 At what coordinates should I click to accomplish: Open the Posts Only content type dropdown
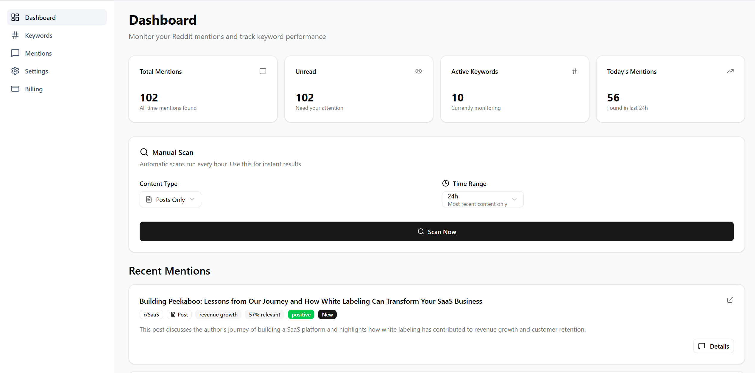pyautogui.click(x=170, y=199)
